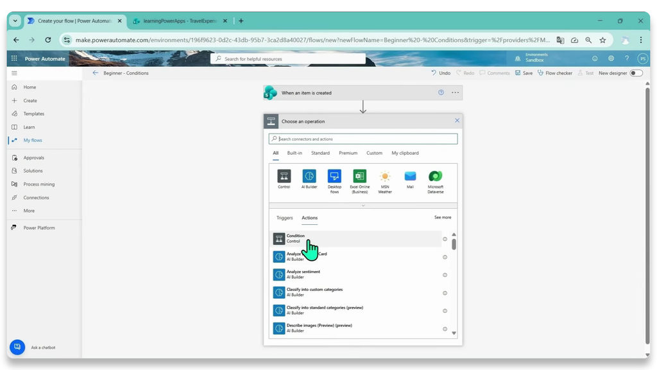Focus the Search connectors and actions field

coord(363,139)
